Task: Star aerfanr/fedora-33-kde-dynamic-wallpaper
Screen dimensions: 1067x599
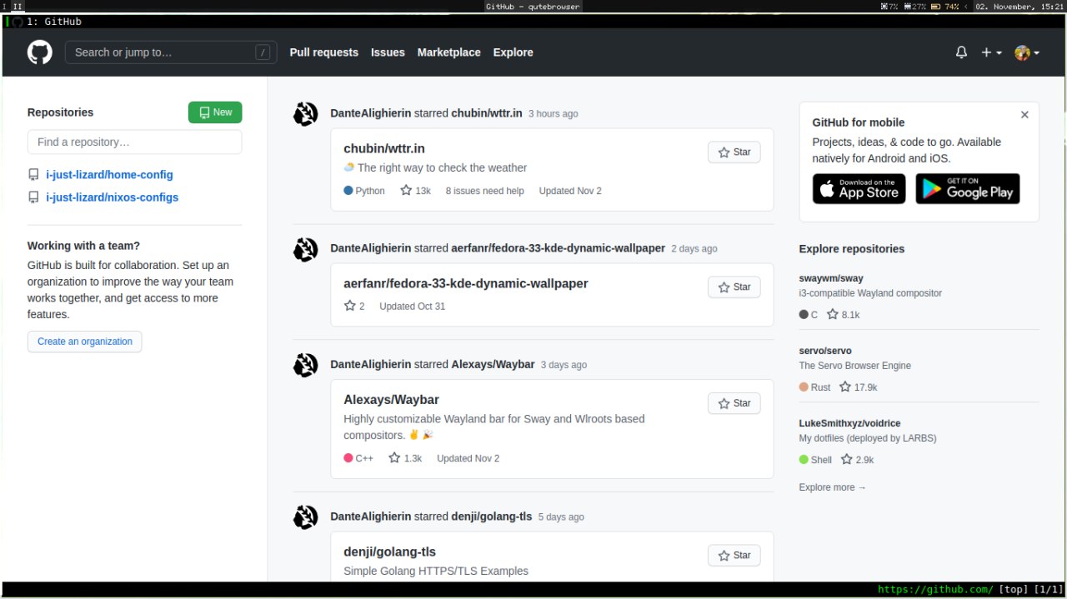Action: (x=734, y=287)
